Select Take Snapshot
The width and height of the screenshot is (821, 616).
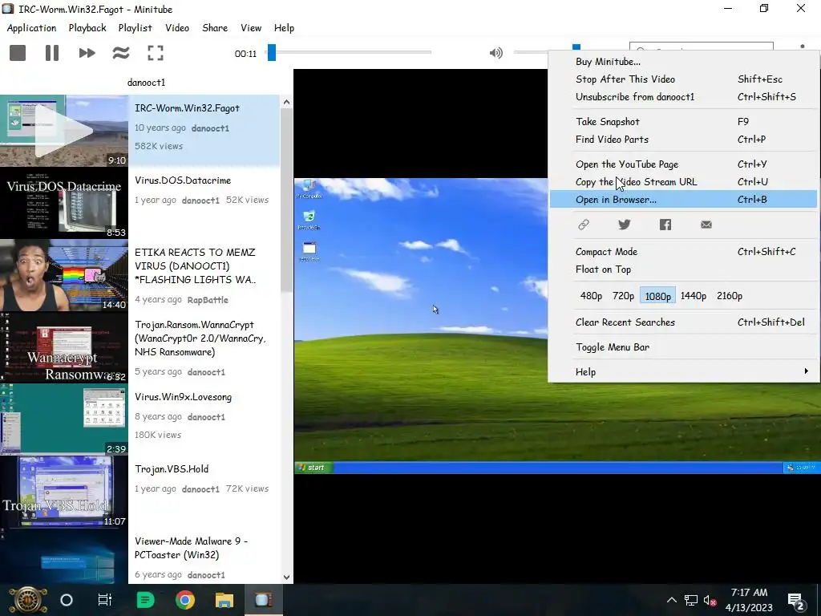(x=683, y=122)
